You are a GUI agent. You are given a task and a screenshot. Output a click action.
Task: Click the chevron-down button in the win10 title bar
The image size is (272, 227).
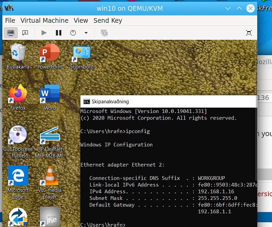228,8
